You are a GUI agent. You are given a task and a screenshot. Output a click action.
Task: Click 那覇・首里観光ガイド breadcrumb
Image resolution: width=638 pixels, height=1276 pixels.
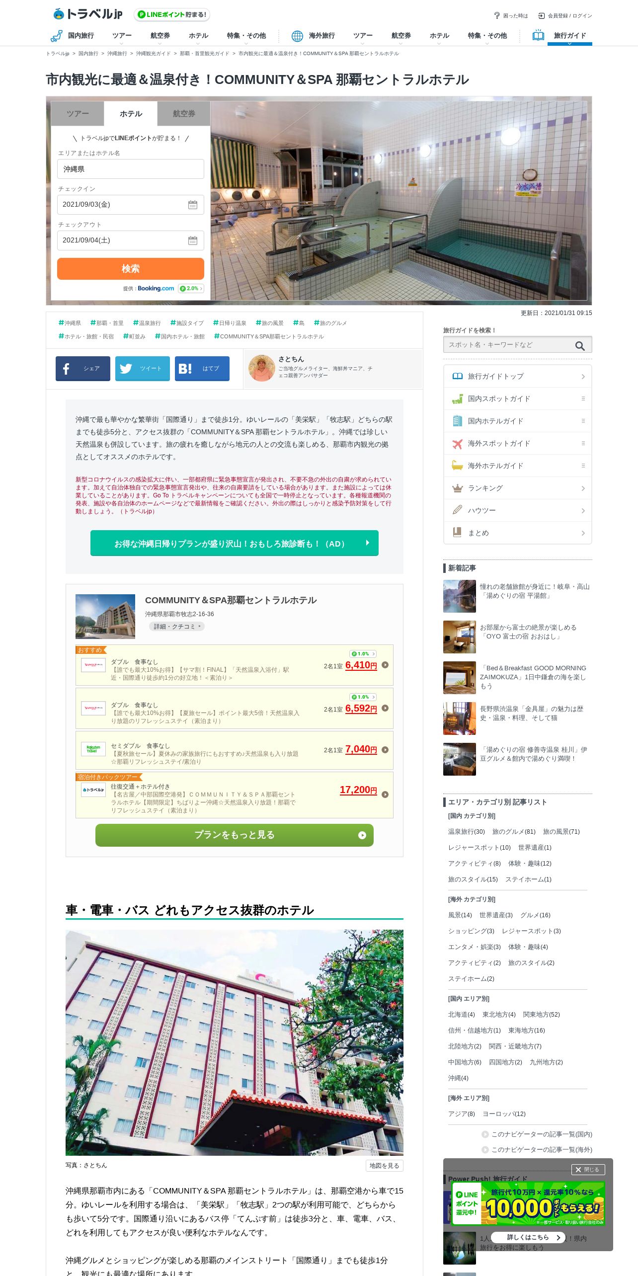[204, 54]
